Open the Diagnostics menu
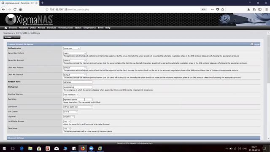 pos(89,28)
